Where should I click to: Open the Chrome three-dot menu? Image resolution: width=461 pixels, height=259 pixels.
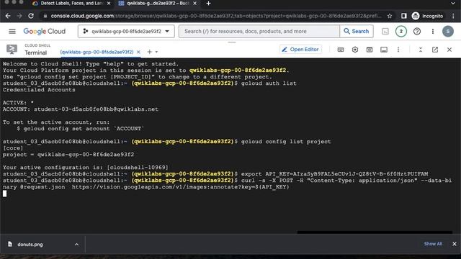(x=453, y=16)
